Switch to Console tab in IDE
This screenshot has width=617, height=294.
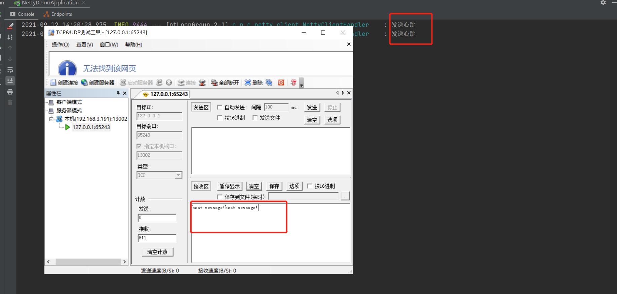22,14
